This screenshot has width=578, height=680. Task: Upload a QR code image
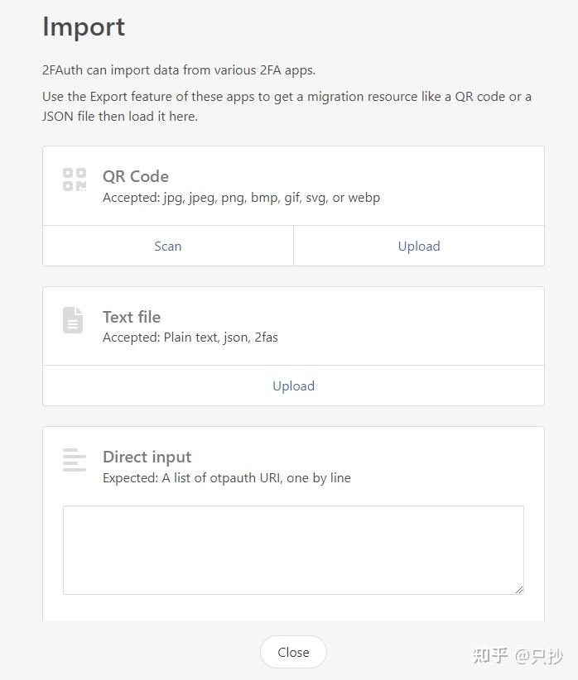418,246
